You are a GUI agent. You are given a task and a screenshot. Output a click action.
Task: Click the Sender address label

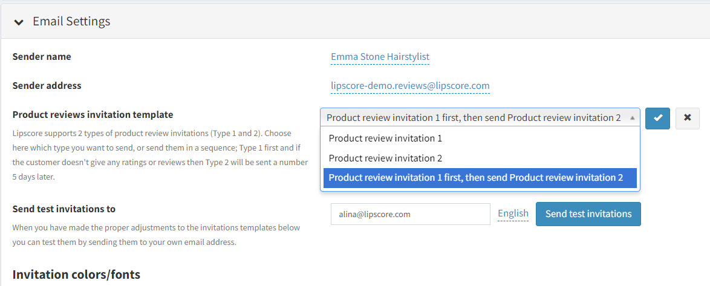point(47,86)
